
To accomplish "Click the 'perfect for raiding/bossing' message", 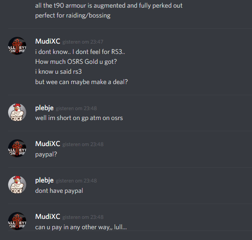I will tap(73, 16).
